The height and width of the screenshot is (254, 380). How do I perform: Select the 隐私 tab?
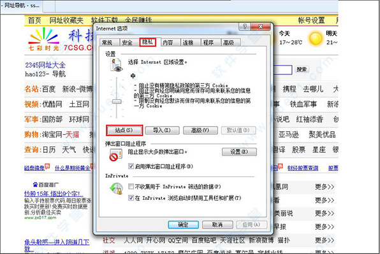(x=147, y=42)
